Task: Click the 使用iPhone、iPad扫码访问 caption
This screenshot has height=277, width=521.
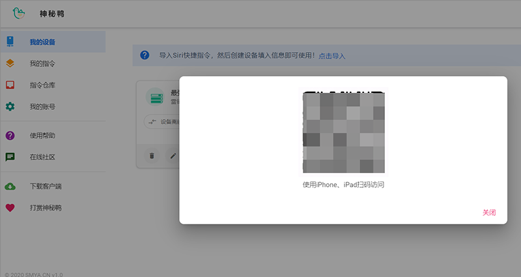Action: [x=343, y=185]
